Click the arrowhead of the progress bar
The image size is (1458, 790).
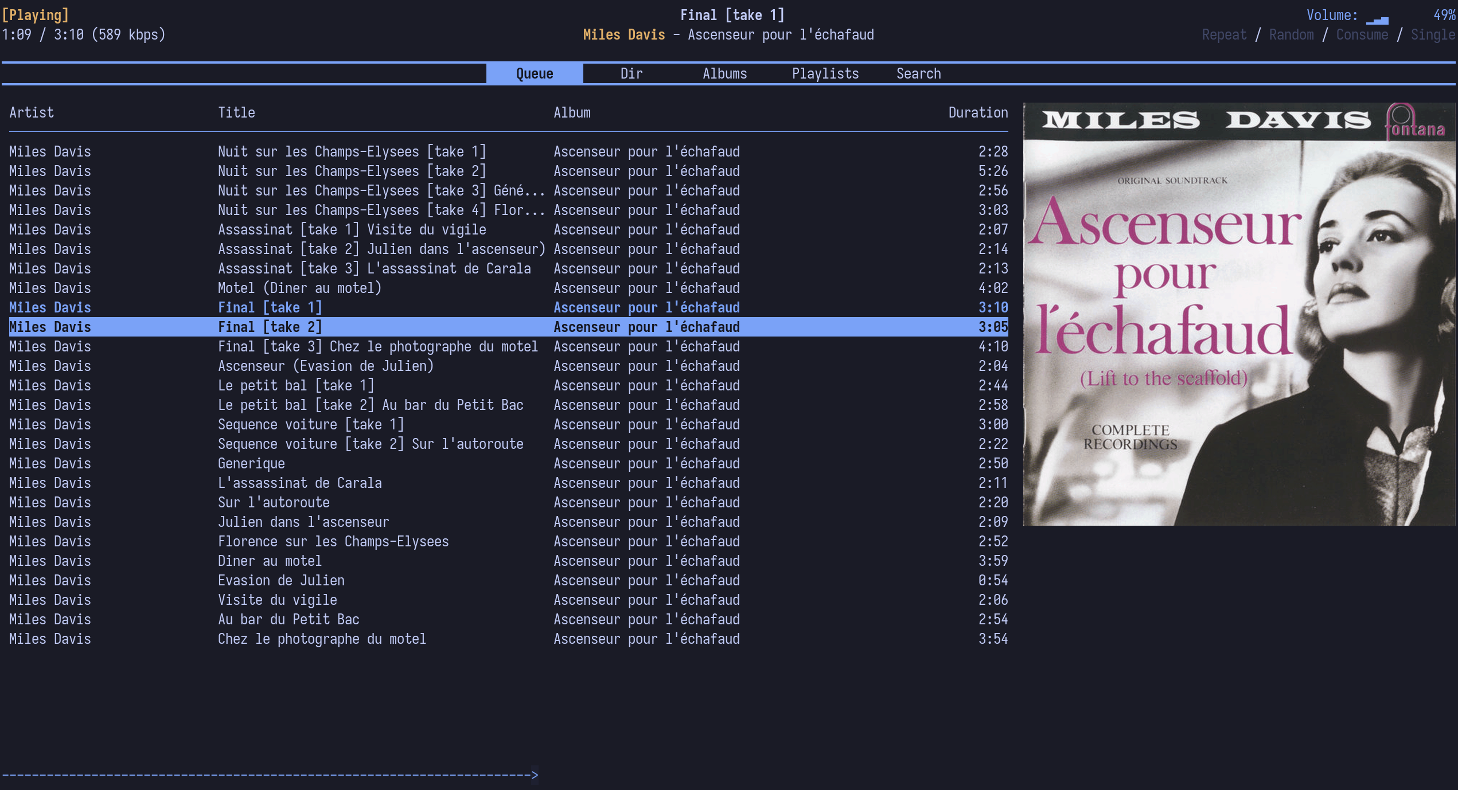(535, 775)
